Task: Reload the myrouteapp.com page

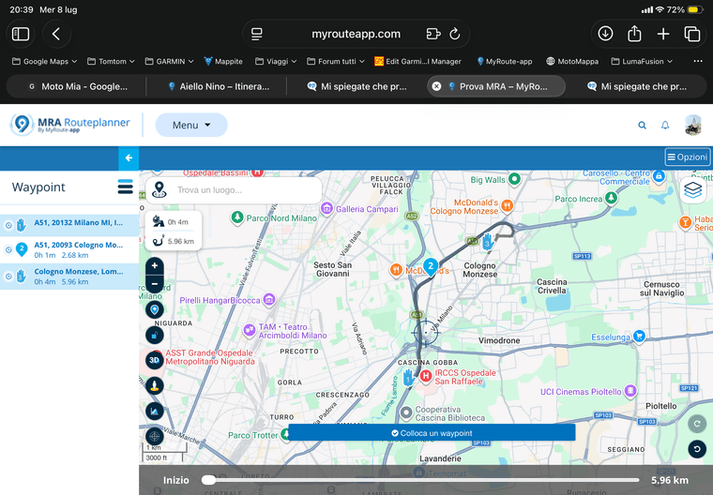Action: 455,34
